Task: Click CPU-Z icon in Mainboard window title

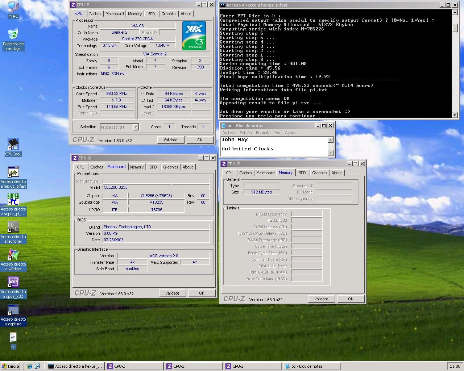Action: 75,158
